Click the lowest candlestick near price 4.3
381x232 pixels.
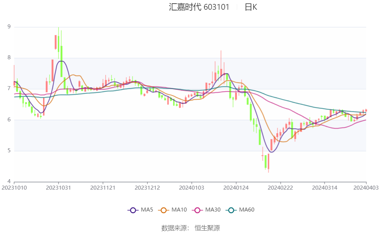point(268,162)
